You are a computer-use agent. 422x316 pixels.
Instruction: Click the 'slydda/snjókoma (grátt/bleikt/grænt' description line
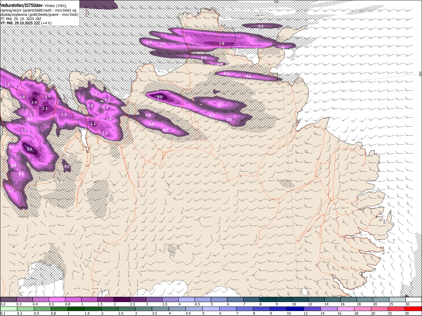pyautogui.click(x=39, y=14)
